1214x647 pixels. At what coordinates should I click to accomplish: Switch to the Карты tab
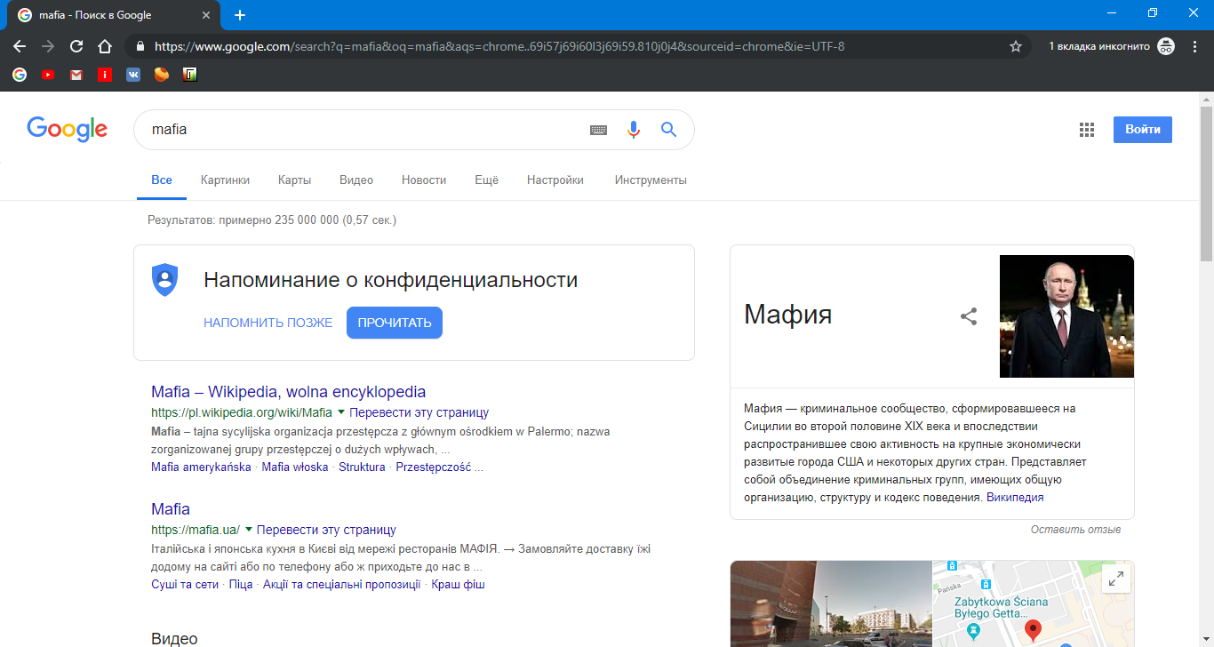click(x=294, y=180)
